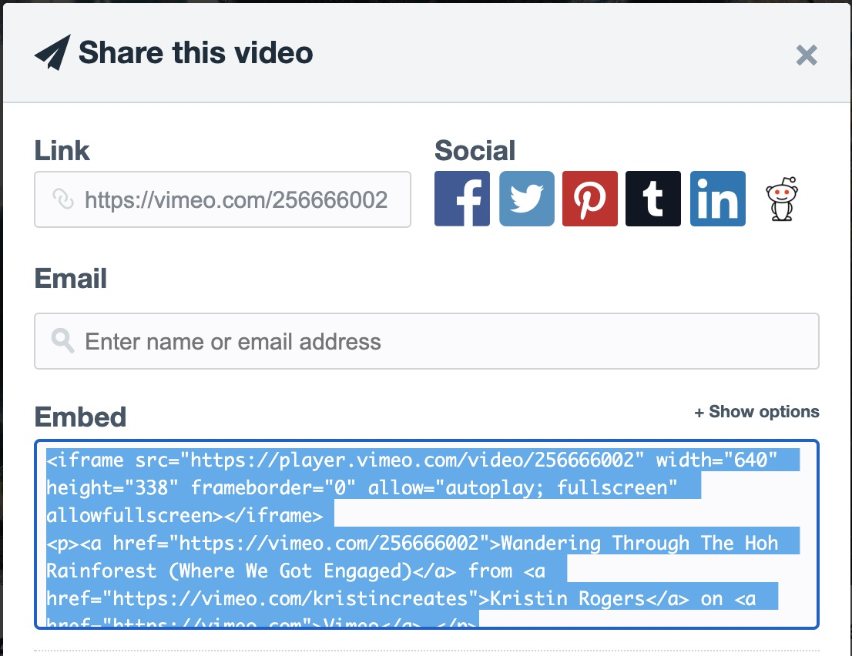Click the chain link icon in Link field

(63, 199)
